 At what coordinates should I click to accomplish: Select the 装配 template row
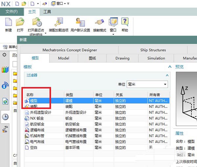pyautogui.click(x=97, y=107)
